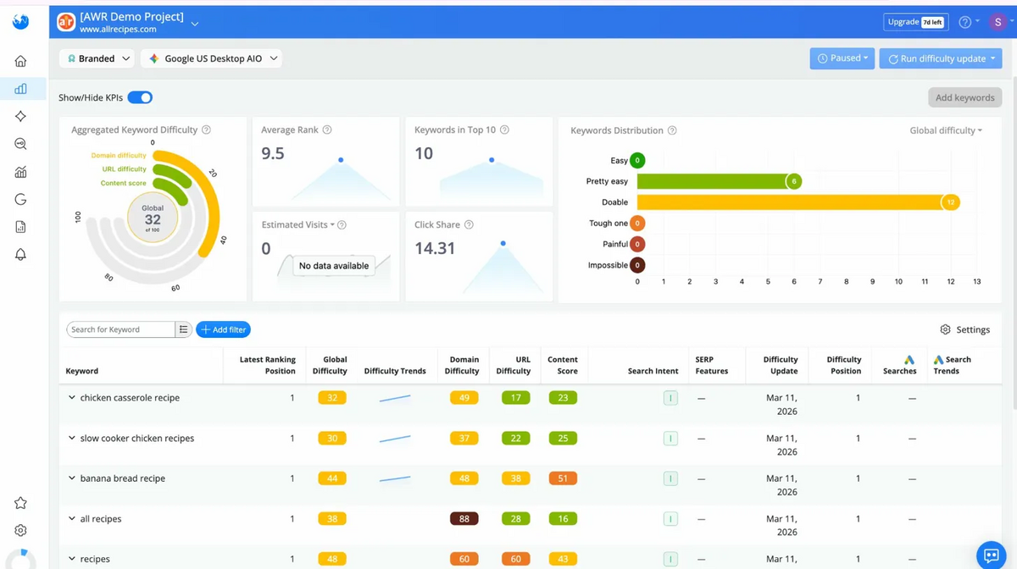Screen dimensions: 1017x569
Task: Click the Global 32 gauge center
Action: (x=153, y=218)
